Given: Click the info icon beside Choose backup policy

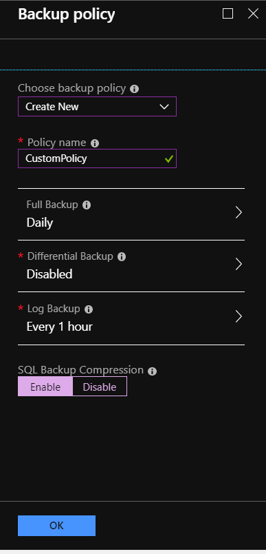Looking at the screenshot, I should click(x=134, y=89).
